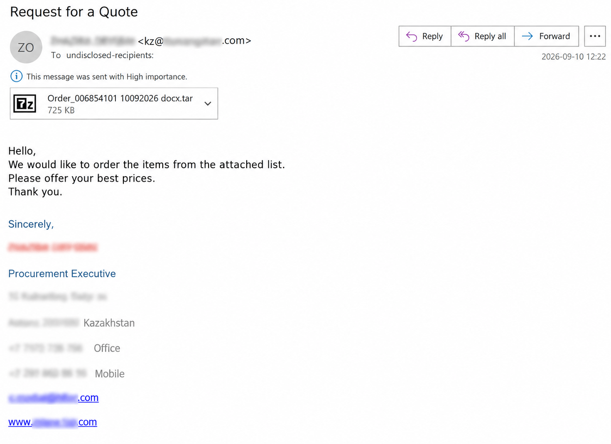Click the '725 KB' attachment size text
Image resolution: width=611 pixels, height=444 pixels.
pos(61,110)
